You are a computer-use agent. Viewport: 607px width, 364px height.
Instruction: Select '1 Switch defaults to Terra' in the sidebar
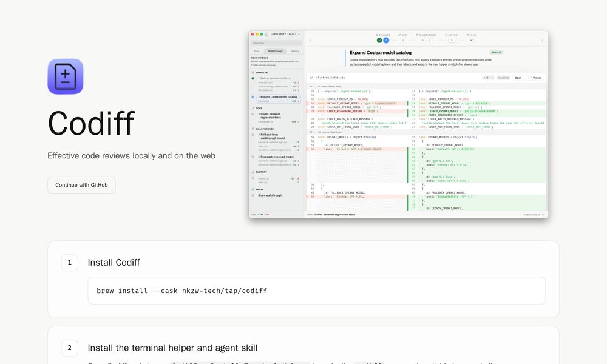tap(274, 78)
